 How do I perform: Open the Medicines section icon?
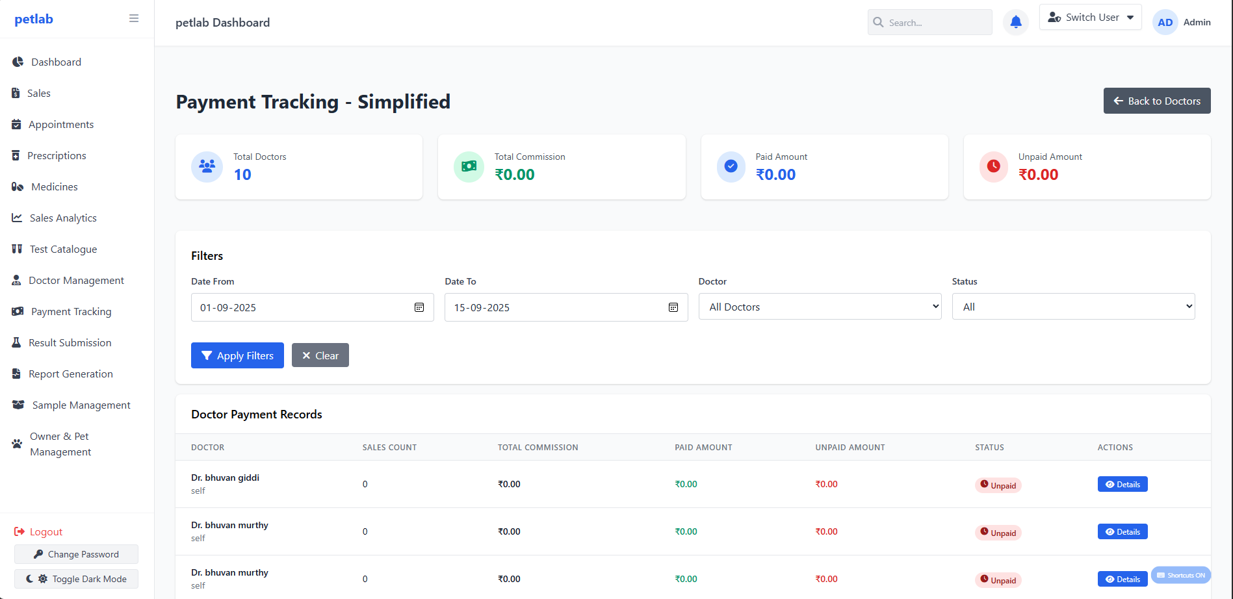pyautogui.click(x=16, y=186)
